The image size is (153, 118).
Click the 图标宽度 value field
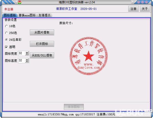click(x=22, y=53)
